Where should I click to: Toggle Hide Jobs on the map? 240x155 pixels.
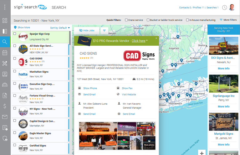(x=87, y=30)
